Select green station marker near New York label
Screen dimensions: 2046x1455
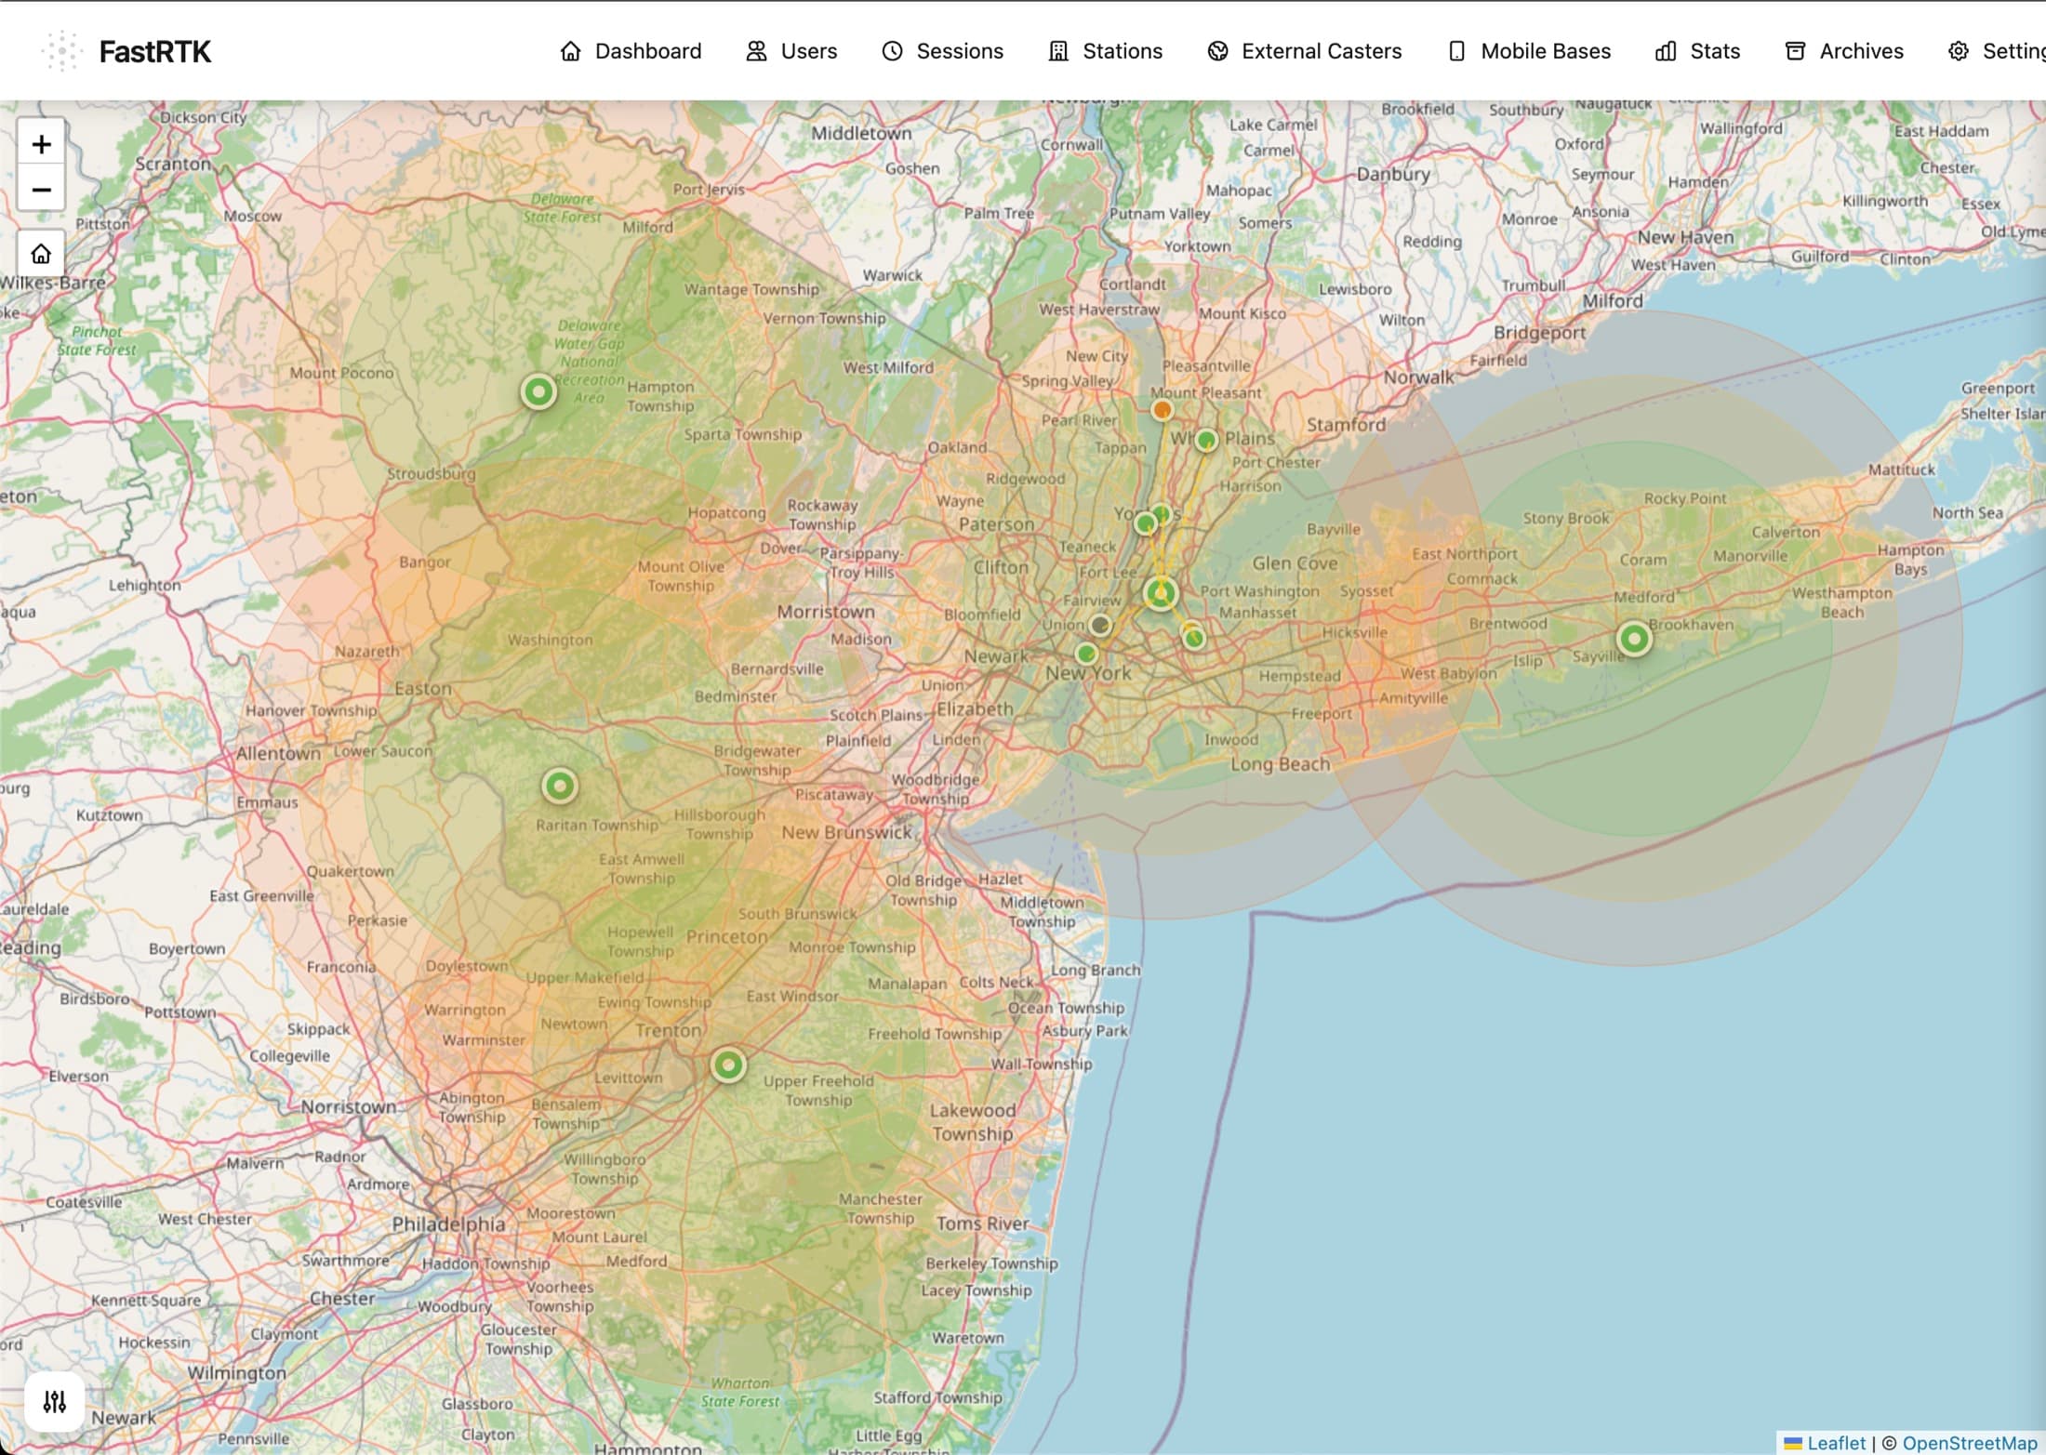pos(1086,654)
